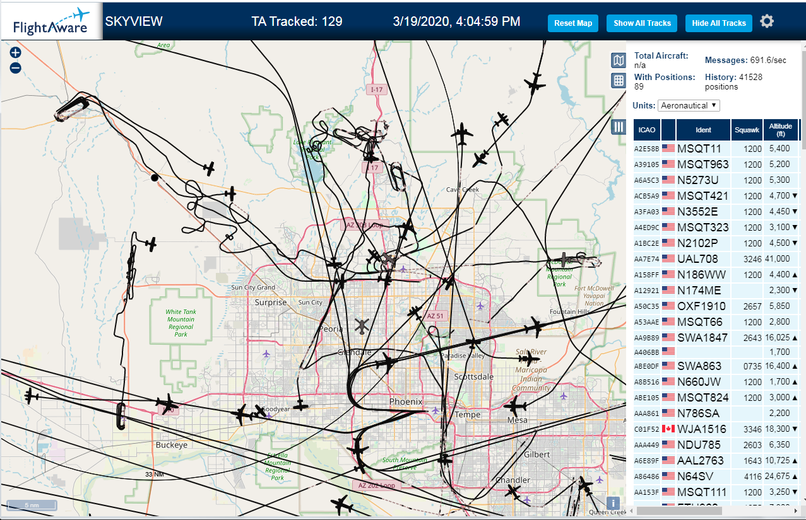Click the FlightAware logo
The image size is (806, 520).
[52, 21]
